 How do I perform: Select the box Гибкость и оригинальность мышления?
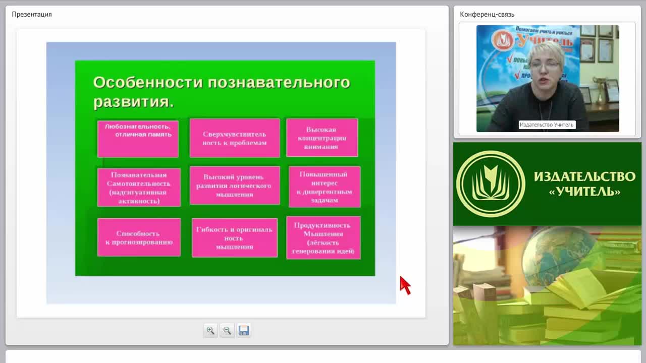click(x=235, y=238)
